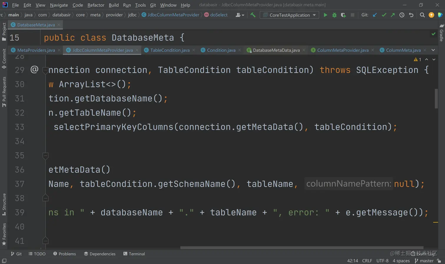Open the Pull Requests tool window
Image resolution: width=445 pixels, height=264 pixels.
point(4,92)
